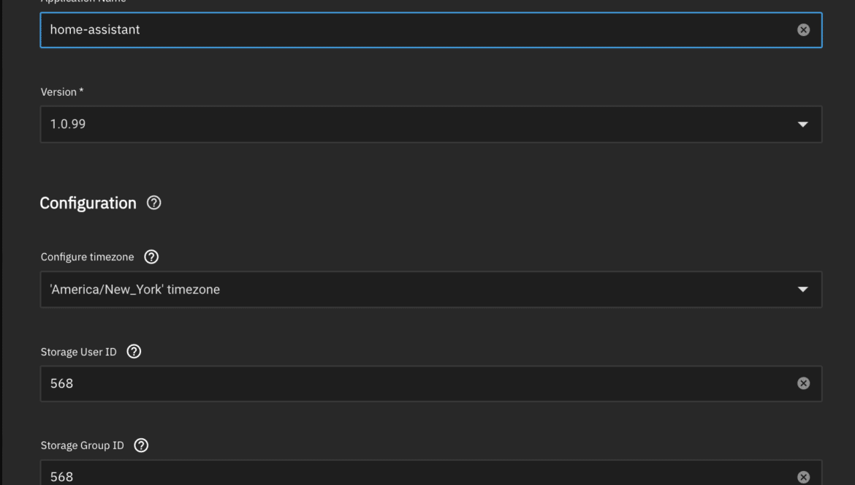855x485 pixels.
Task: Show help tooltip for Storage Group ID
Action: (x=141, y=445)
